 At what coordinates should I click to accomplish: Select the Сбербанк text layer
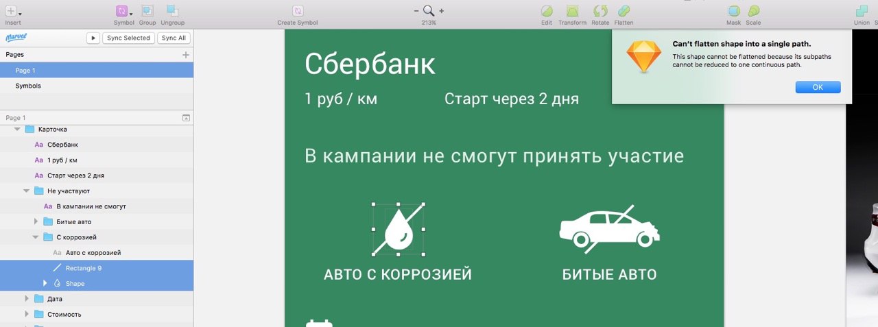[x=97, y=145]
